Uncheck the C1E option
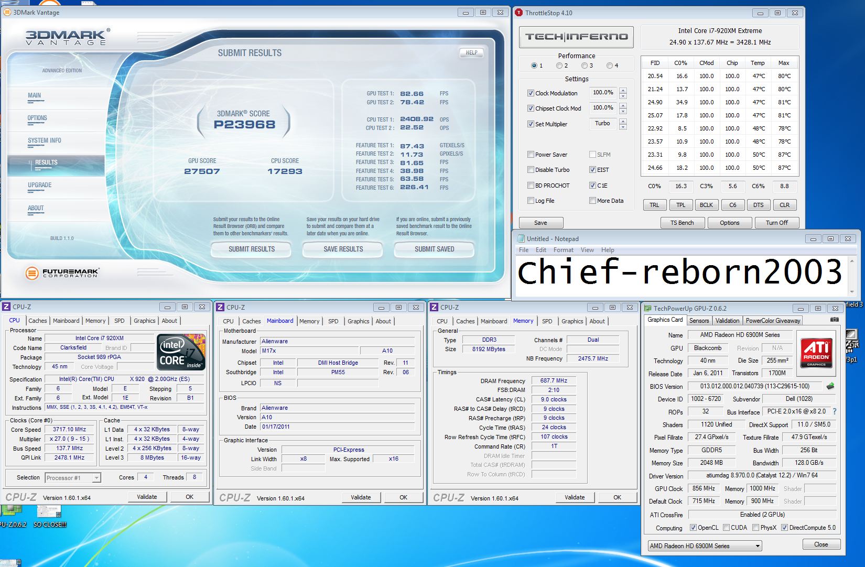Image resolution: width=865 pixels, height=567 pixels. pyautogui.click(x=592, y=186)
